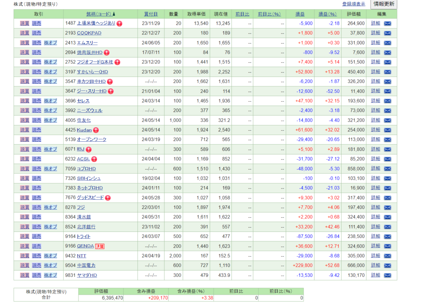Image resolution: width=423 pixels, height=305 pixels.
Task: Click 現買 for エムスリー
Action: coord(24,43)
